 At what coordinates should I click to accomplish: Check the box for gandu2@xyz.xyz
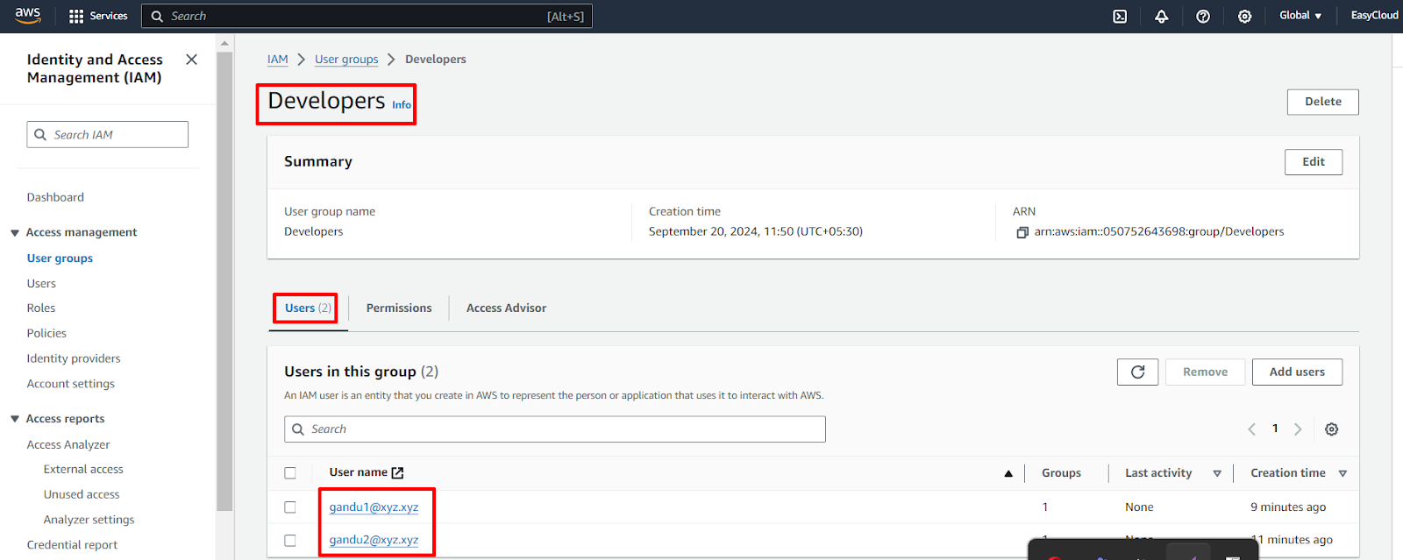tap(290, 540)
